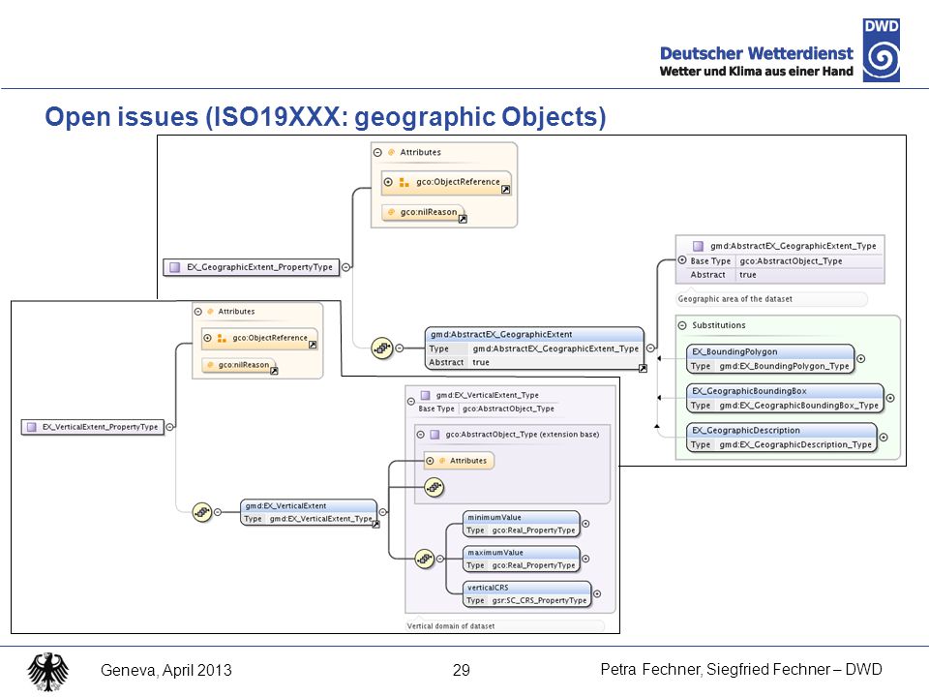Click the type icon of gmd:EX_VerticalExtent_Type

(x=425, y=395)
